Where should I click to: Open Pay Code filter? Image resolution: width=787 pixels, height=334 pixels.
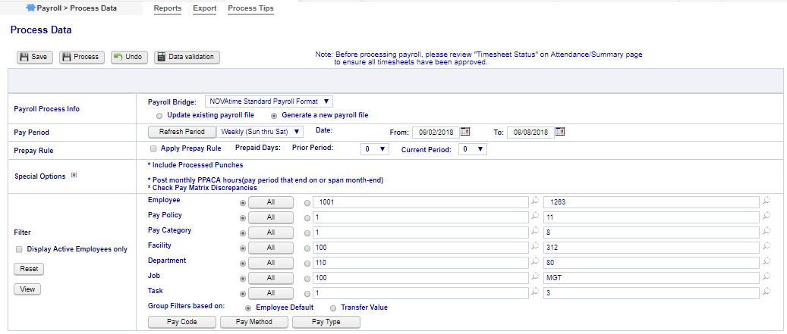[x=181, y=322]
